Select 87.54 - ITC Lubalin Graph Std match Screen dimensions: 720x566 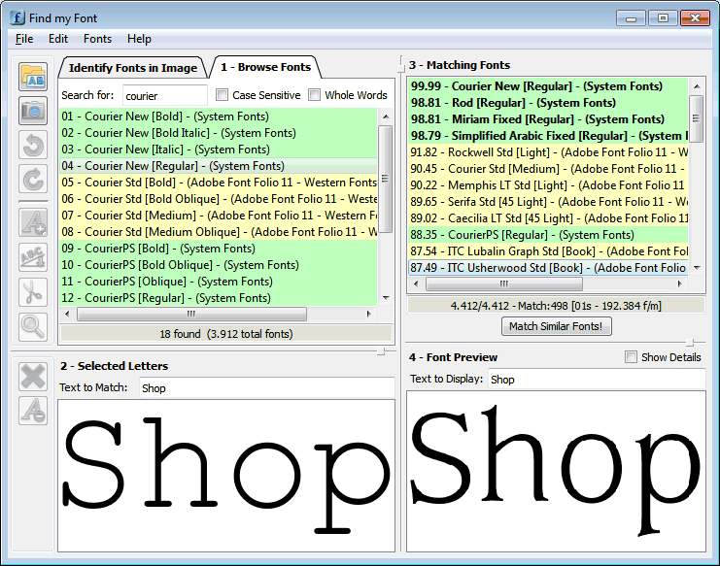(548, 251)
